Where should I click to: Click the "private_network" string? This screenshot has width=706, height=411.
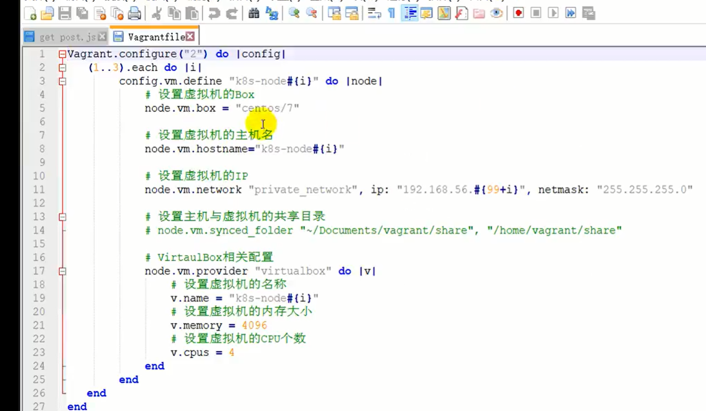click(303, 190)
